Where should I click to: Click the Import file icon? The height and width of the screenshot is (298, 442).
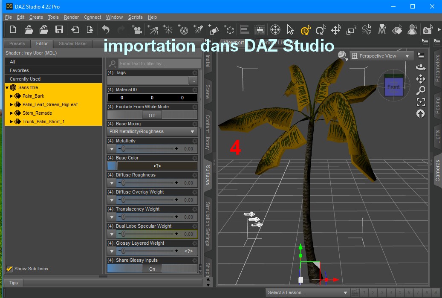click(x=75, y=29)
